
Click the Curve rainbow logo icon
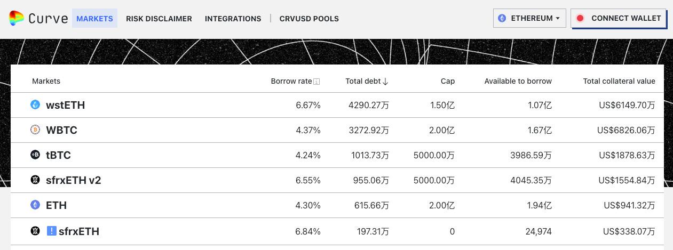pos(17,18)
